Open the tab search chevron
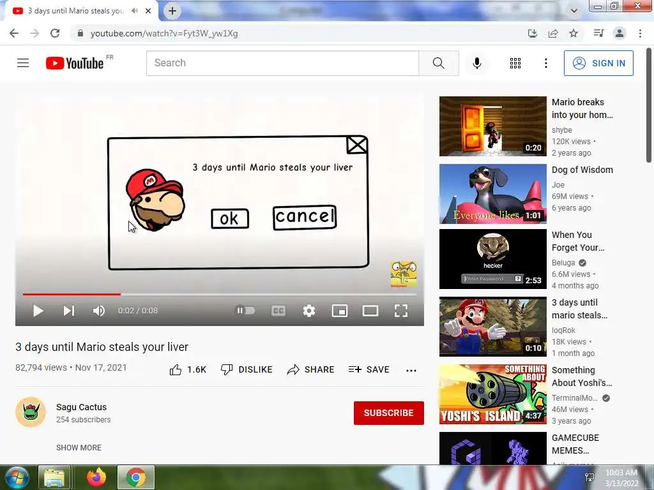Image resolution: width=654 pixels, height=490 pixels. coord(574,11)
